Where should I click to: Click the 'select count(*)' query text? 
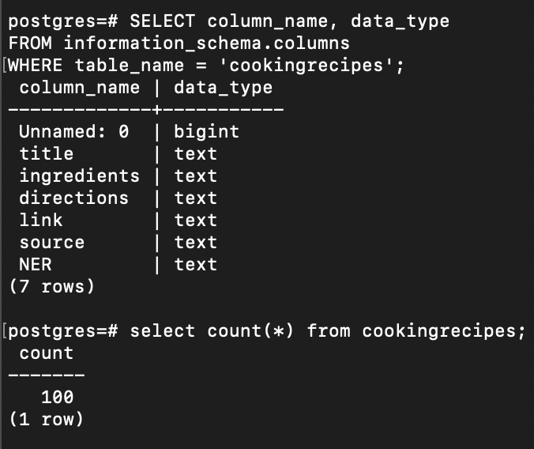[x=212, y=331]
